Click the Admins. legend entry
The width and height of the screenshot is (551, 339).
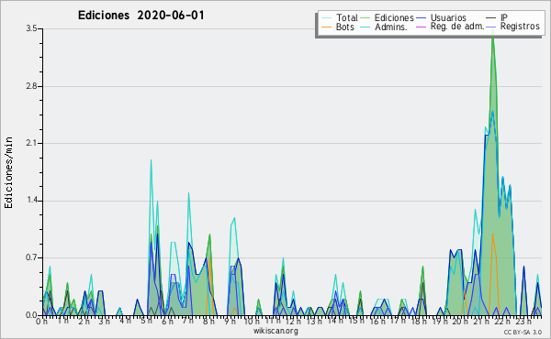click(391, 27)
